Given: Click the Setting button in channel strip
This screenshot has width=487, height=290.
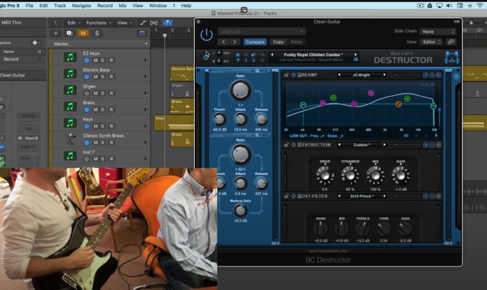Looking at the screenshot, I should (x=28, y=115).
